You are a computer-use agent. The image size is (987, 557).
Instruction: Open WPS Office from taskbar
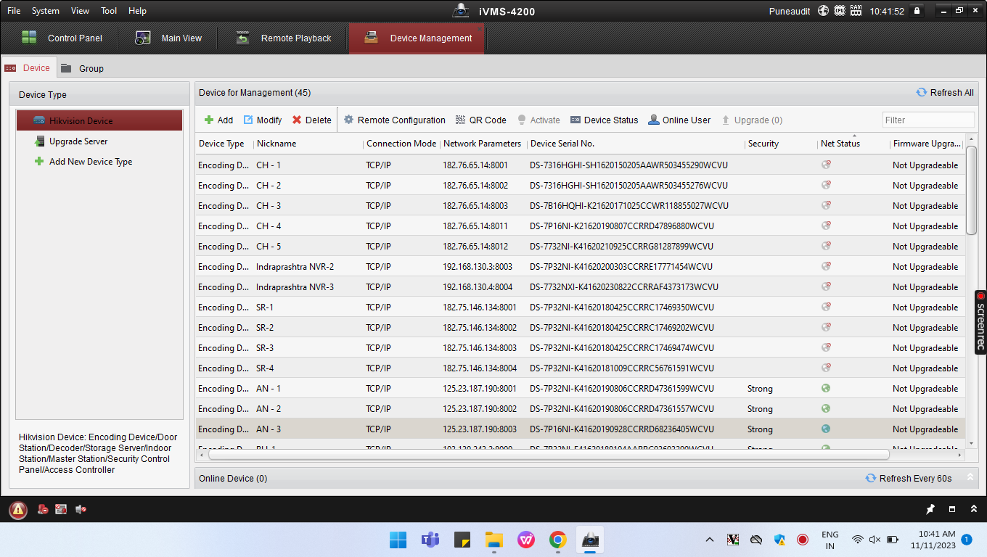[526, 540]
